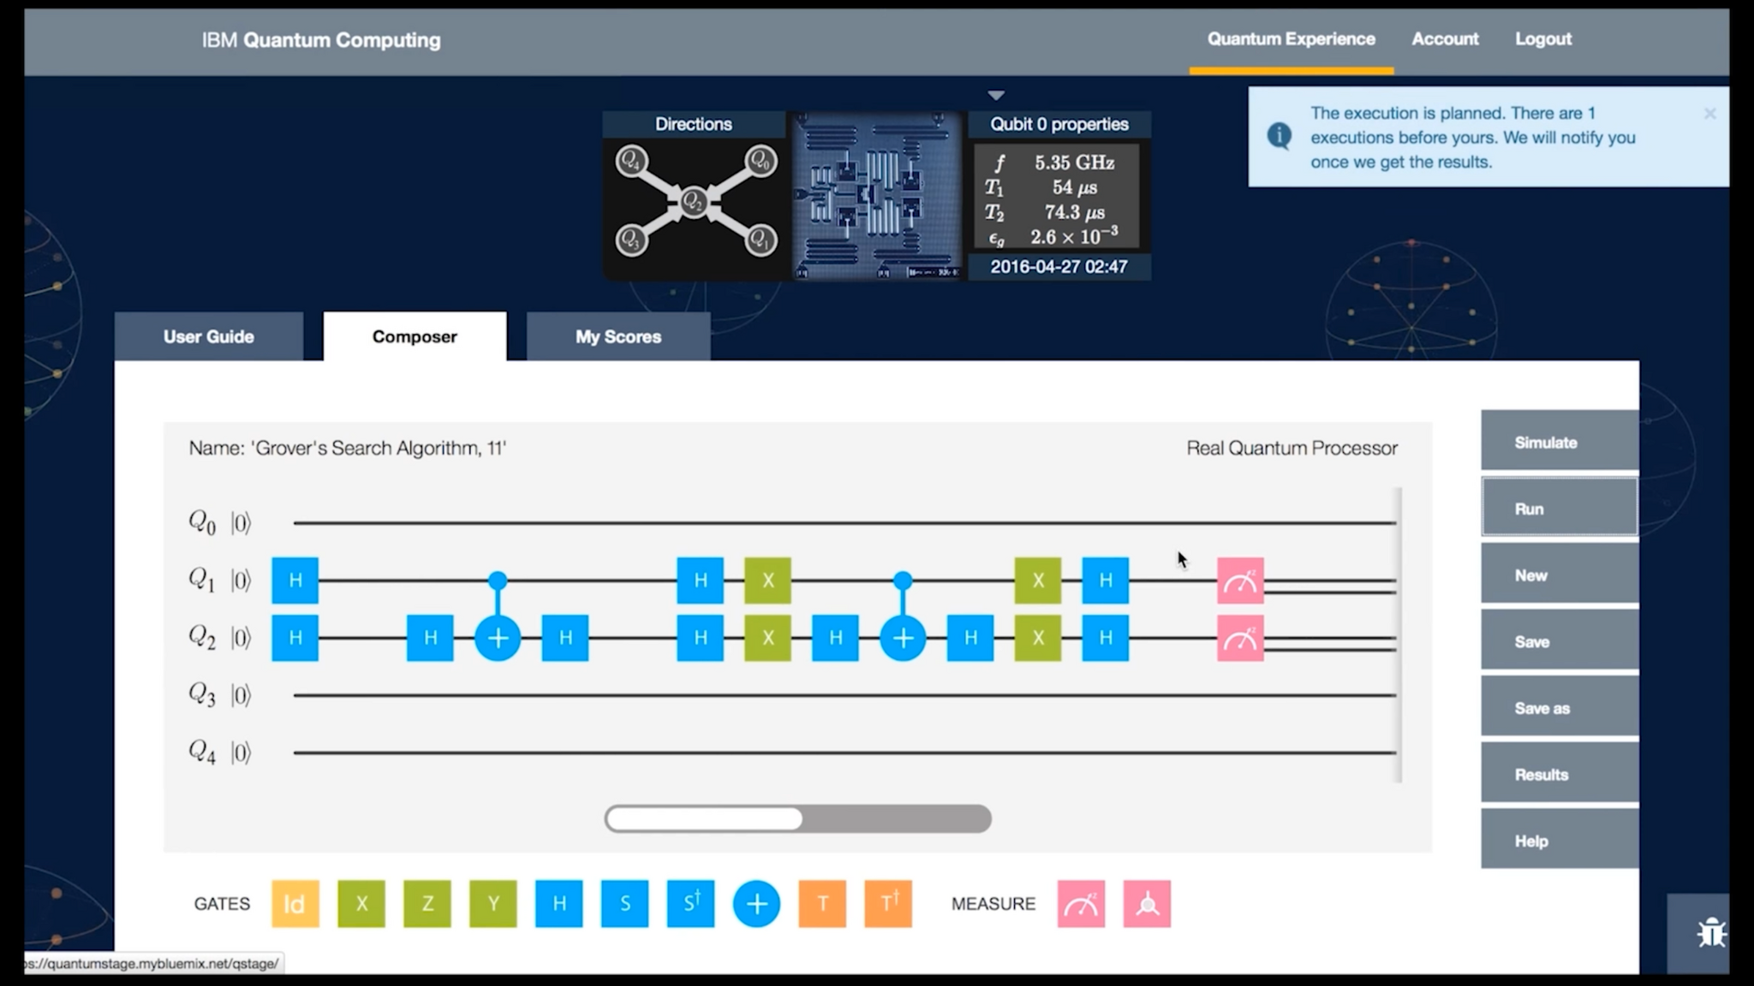This screenshot has height=986, width=1754.
Task: Pick the orange T gate from palette
Action: tap(822, 904)
